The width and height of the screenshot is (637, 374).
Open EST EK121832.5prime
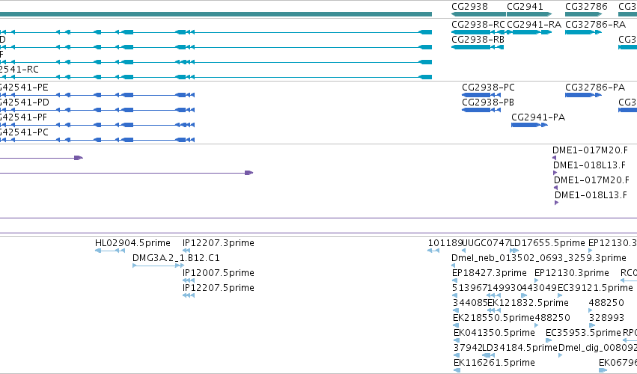[528, 303]
